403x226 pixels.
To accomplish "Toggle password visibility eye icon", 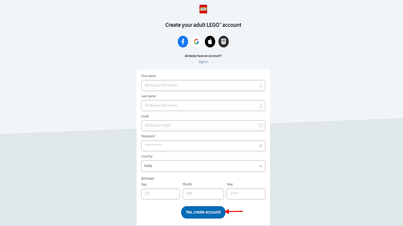I will click(x=260, y=146).
